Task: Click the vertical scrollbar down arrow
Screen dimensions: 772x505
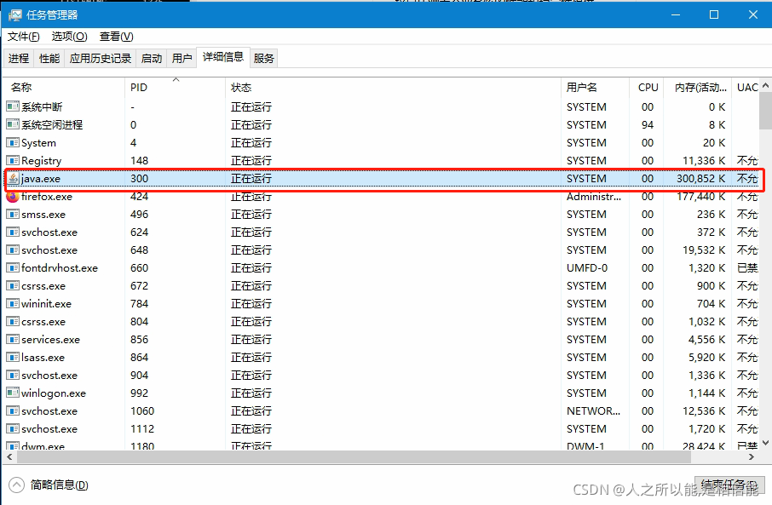Action: pos(765,443)
